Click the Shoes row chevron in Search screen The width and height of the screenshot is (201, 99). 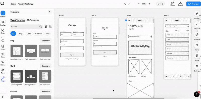point(187,35)
